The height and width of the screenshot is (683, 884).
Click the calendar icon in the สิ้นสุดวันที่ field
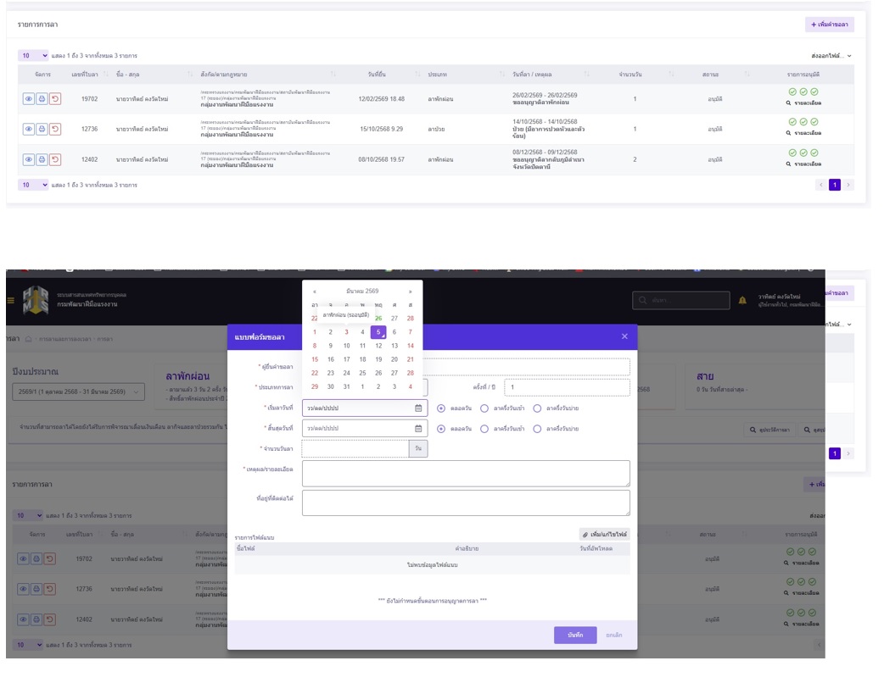coord(418,429)
